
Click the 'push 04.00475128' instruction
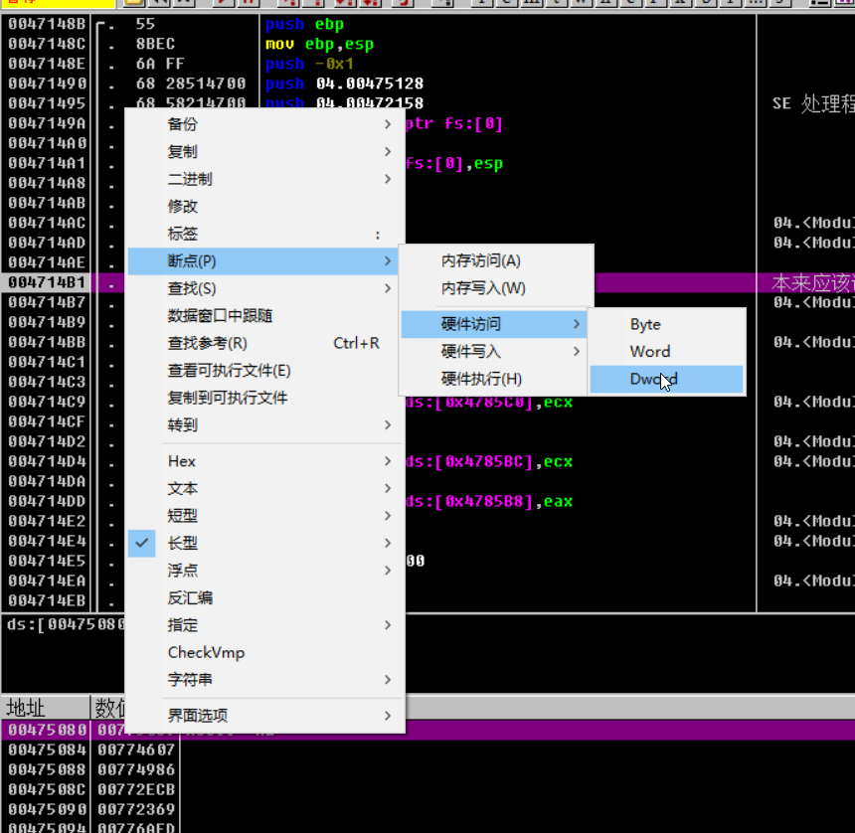[x=344, y=83]
